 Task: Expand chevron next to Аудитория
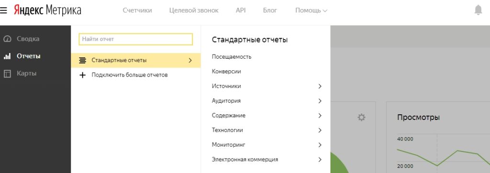tap(320, 101)
